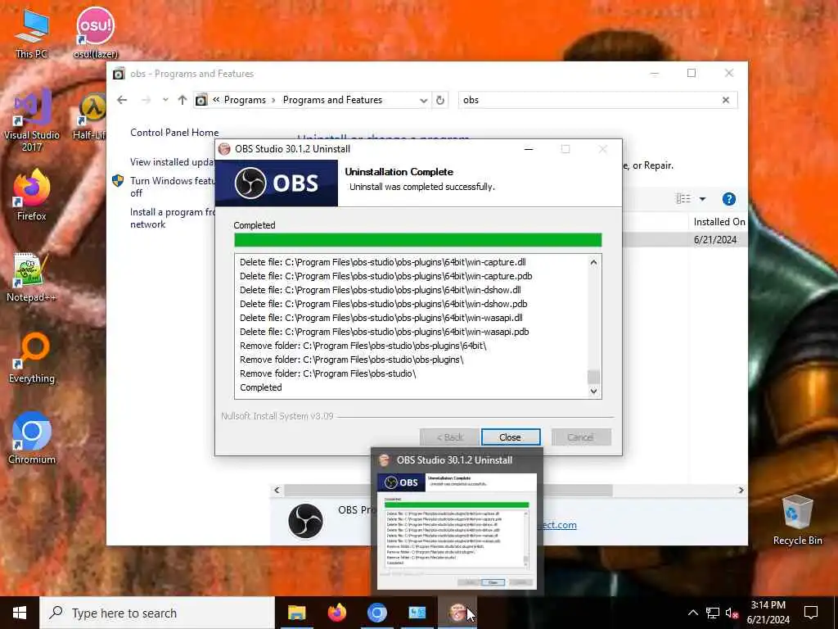Refresh the Programs and Features list

pos(439,101)
